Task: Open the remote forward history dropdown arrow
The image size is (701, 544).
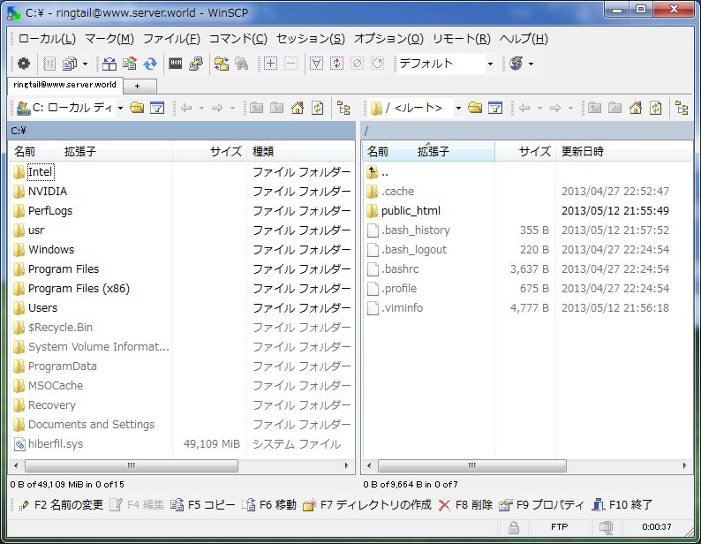Action: (570, 108)
